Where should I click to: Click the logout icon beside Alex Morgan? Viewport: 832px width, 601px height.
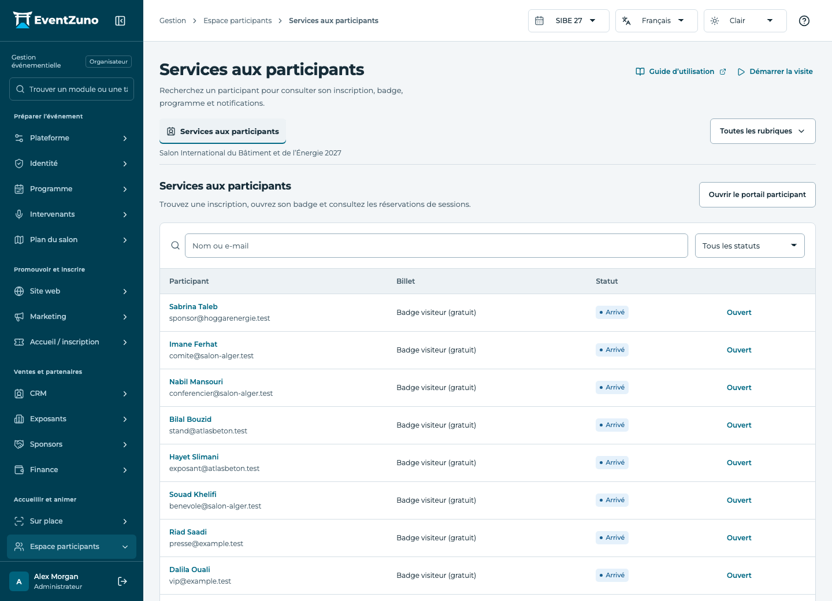tap(122, 581)
